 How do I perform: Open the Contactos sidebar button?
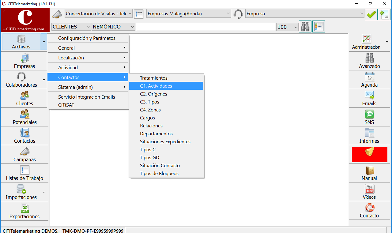(24, 136)
